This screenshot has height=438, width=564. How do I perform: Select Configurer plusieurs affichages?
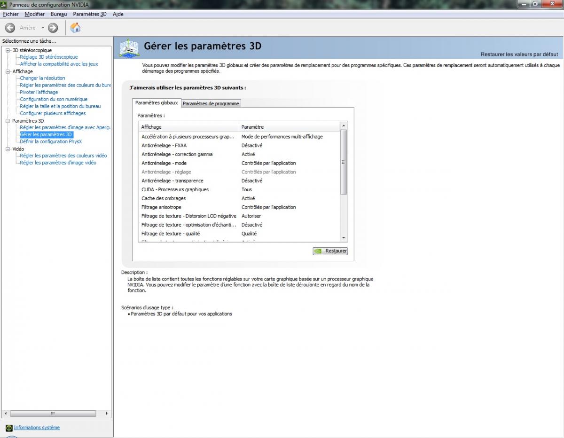[x=53, y=113]
